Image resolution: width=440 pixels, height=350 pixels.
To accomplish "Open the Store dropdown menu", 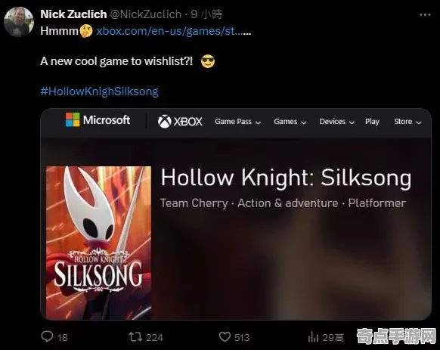I will point(407,122).
